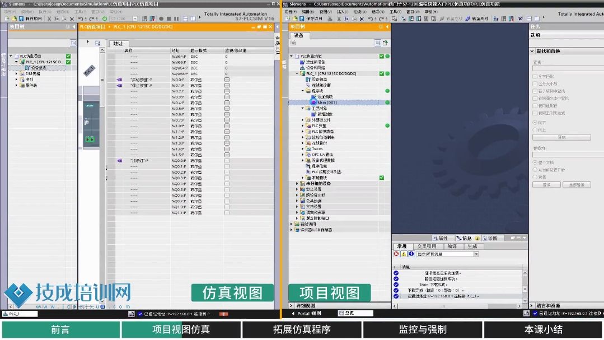Image resolution: width=604 pixels, height=340 pixels.
Task: Open the 执行(X) menu in PLCSIM
Action: click(45, 12)
